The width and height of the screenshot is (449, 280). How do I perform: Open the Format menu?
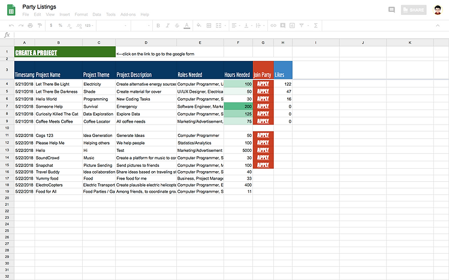click(x=81, y=14)
